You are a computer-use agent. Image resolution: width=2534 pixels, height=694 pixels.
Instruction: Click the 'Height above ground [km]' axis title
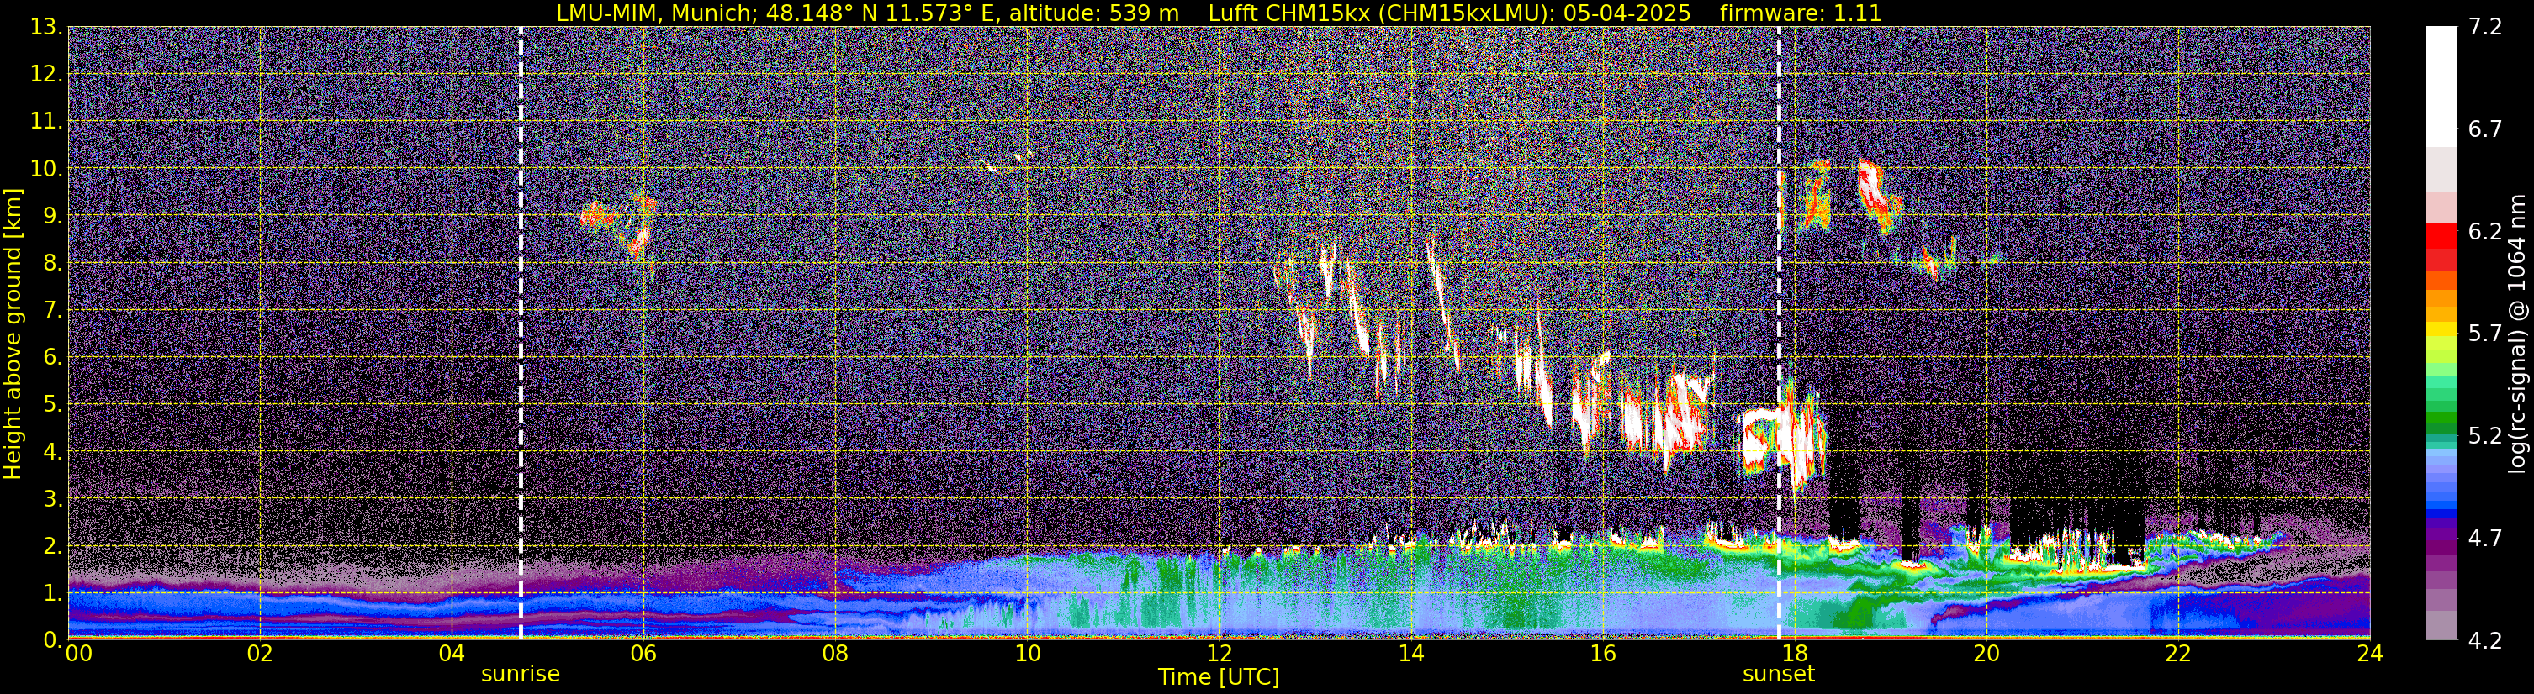(13, 334)
